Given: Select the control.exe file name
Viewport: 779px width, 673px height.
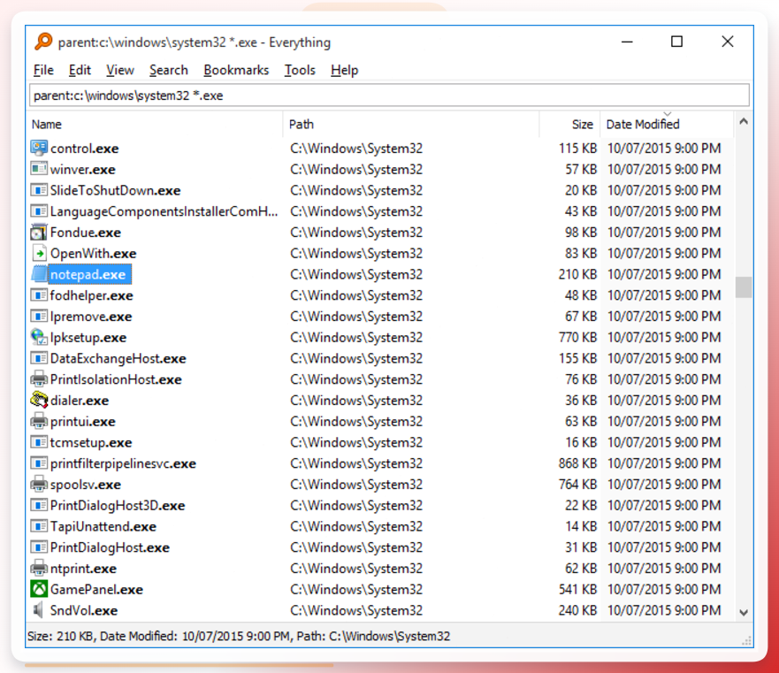Looking at the screenshot, I should coord(85,148).
